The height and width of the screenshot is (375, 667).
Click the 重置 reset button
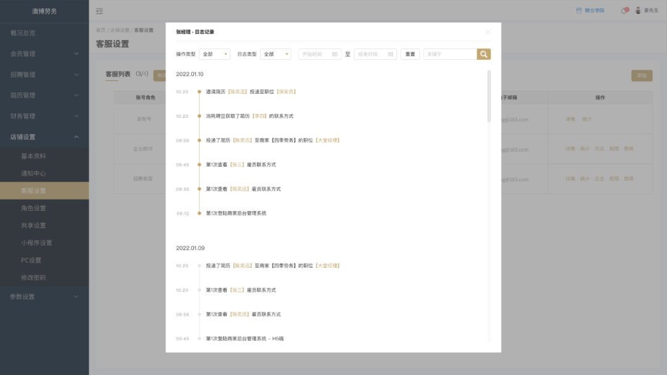pos(410,54)
